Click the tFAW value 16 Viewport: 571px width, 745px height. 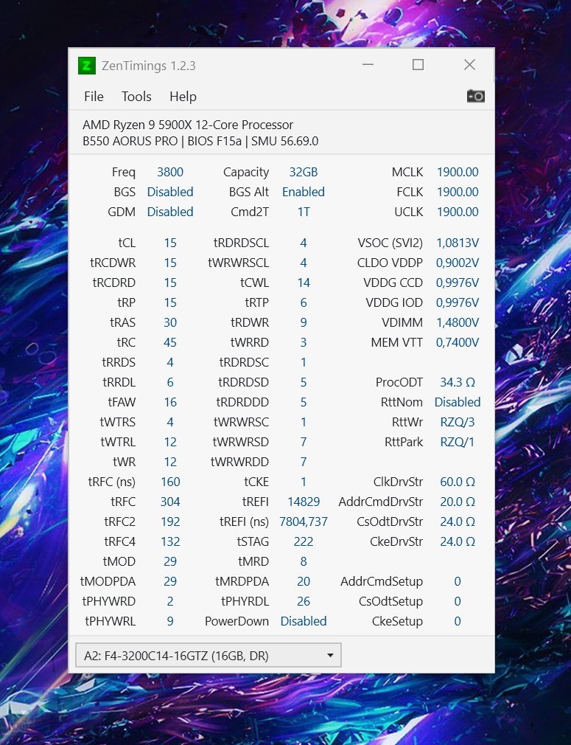pos(170,403)
